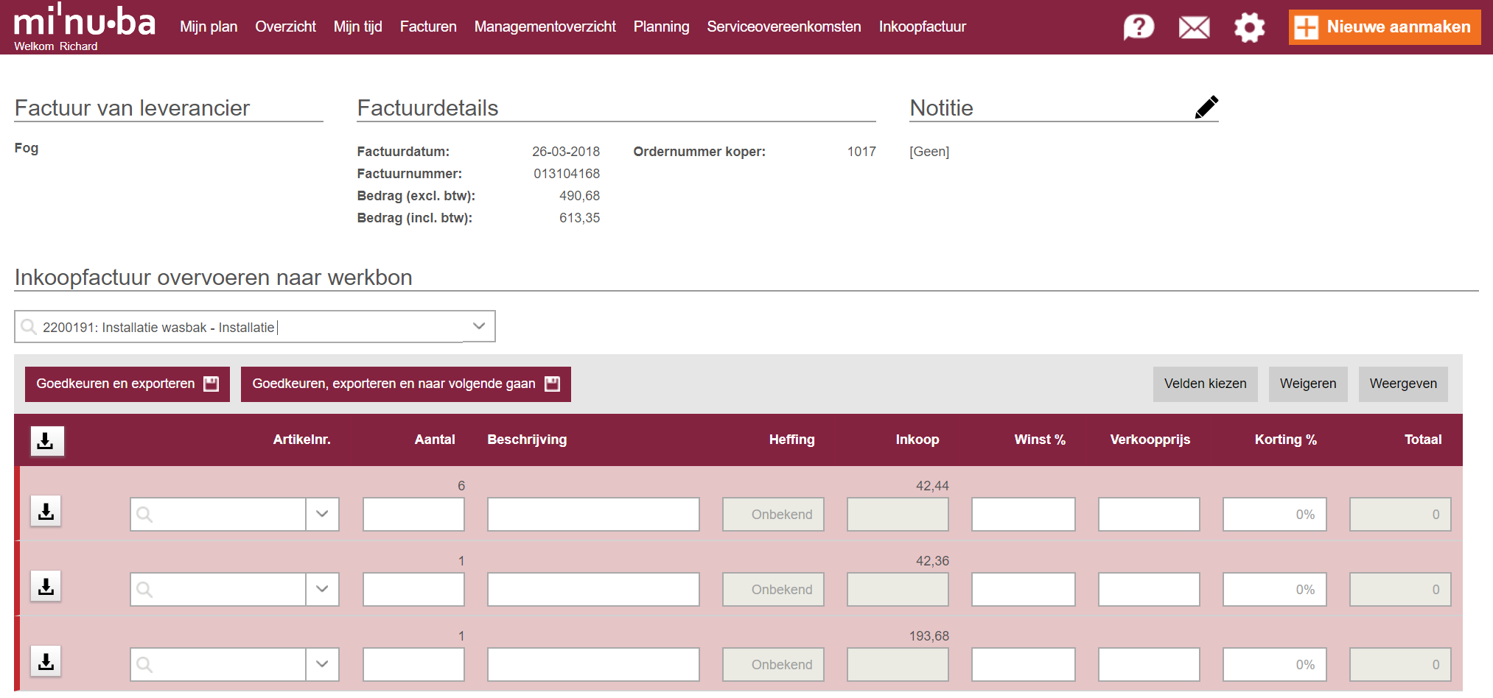Image resolution: width=1493 pixels, height=698 pixels.
Task: Expand Artikelnr. dropdown in 193,68 row
Action: click(322, 664)
